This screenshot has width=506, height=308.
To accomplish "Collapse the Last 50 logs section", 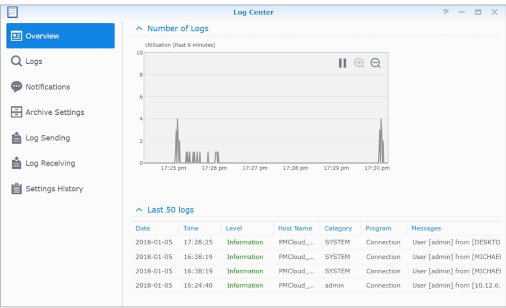I will pos(139,210).
